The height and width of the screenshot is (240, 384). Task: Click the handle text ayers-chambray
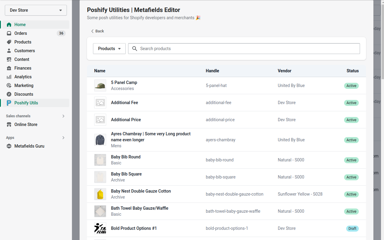pos(220,140)
